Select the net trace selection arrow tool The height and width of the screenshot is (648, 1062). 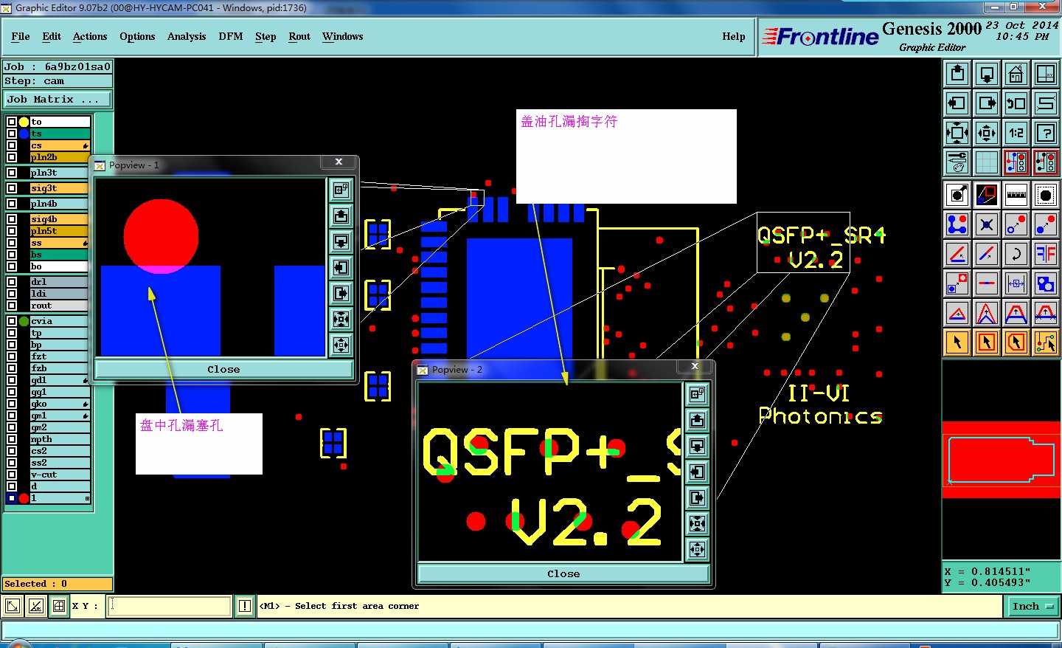pyautogui.click(x=1046, y=342)
